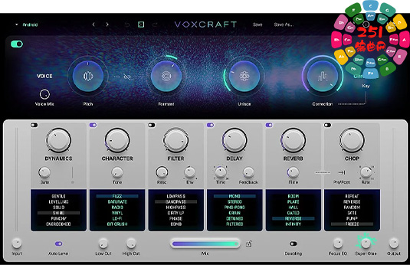Select PING-PONG delay mode
This screenshot has width=410, height=278.
(235, 208)
